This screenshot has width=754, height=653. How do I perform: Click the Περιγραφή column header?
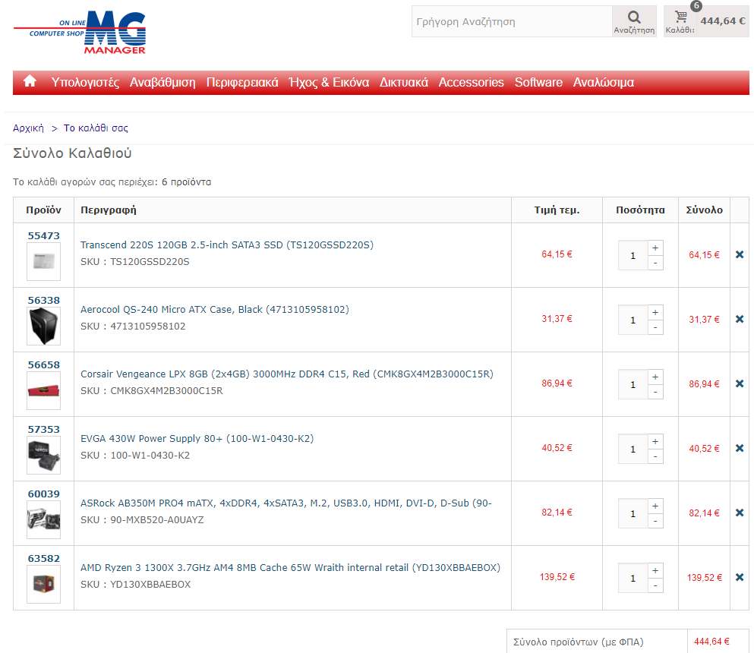[x=108, y=210]
